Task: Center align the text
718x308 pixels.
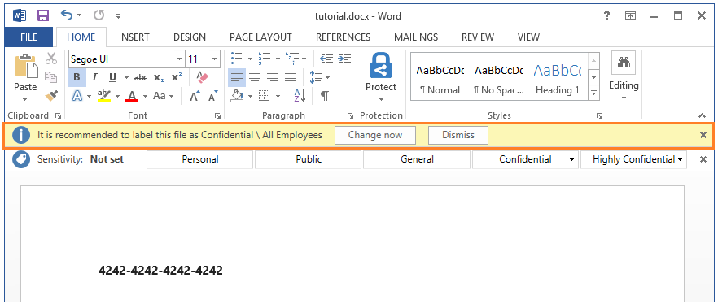Action: click(255, 77)
